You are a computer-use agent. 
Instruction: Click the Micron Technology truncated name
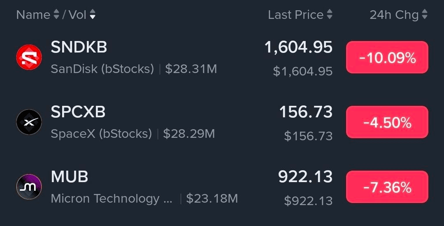pyautogui.click(x=112, y=199)
